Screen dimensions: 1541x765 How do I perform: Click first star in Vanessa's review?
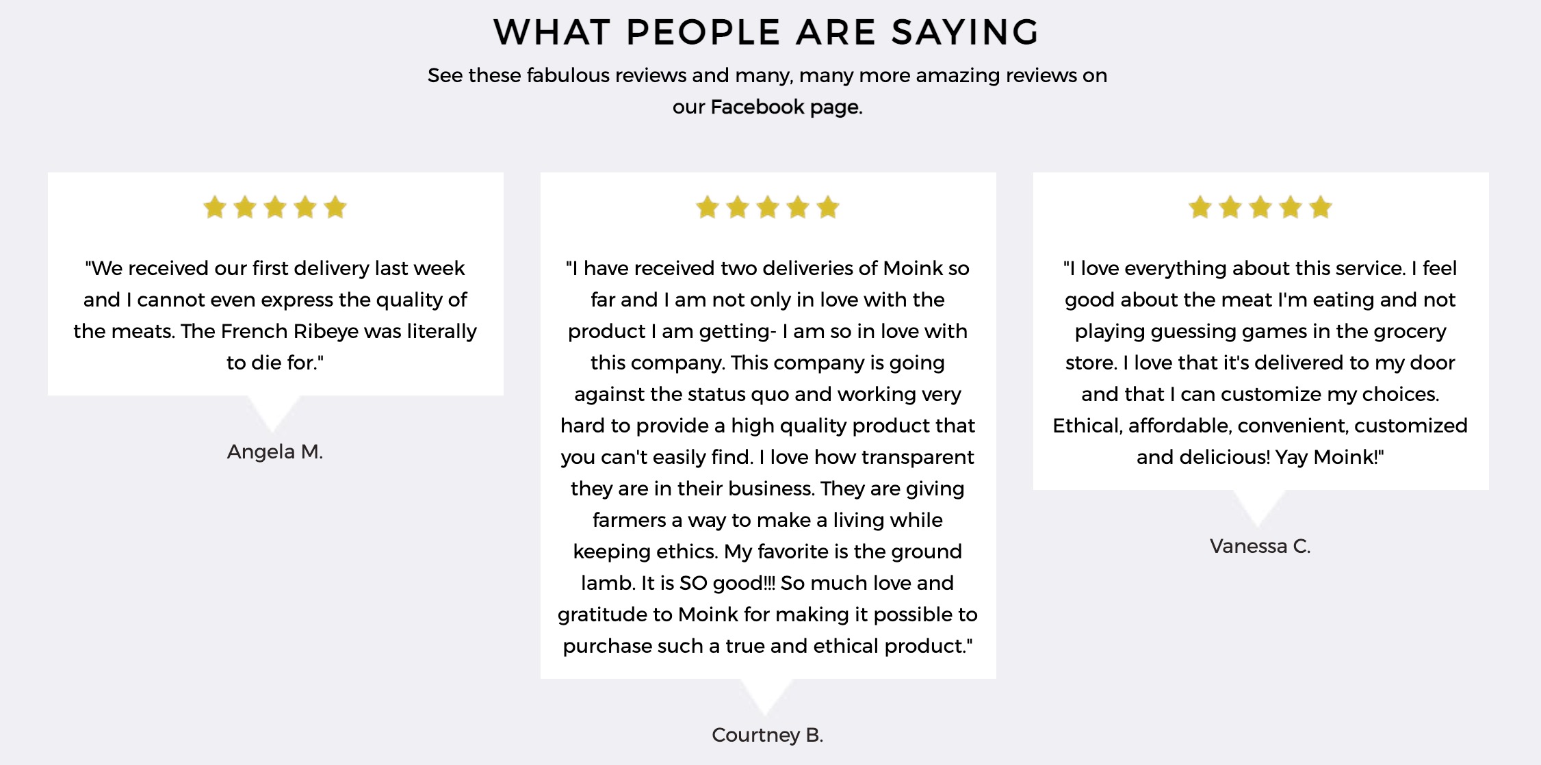click(x=1200, y=207)
